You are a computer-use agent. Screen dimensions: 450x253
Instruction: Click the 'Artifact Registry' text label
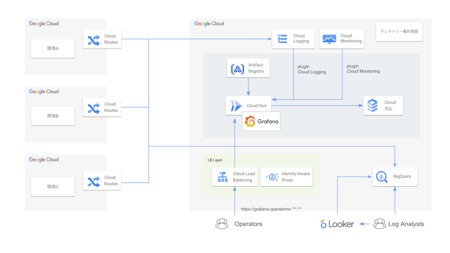click(x=256, y=68)
